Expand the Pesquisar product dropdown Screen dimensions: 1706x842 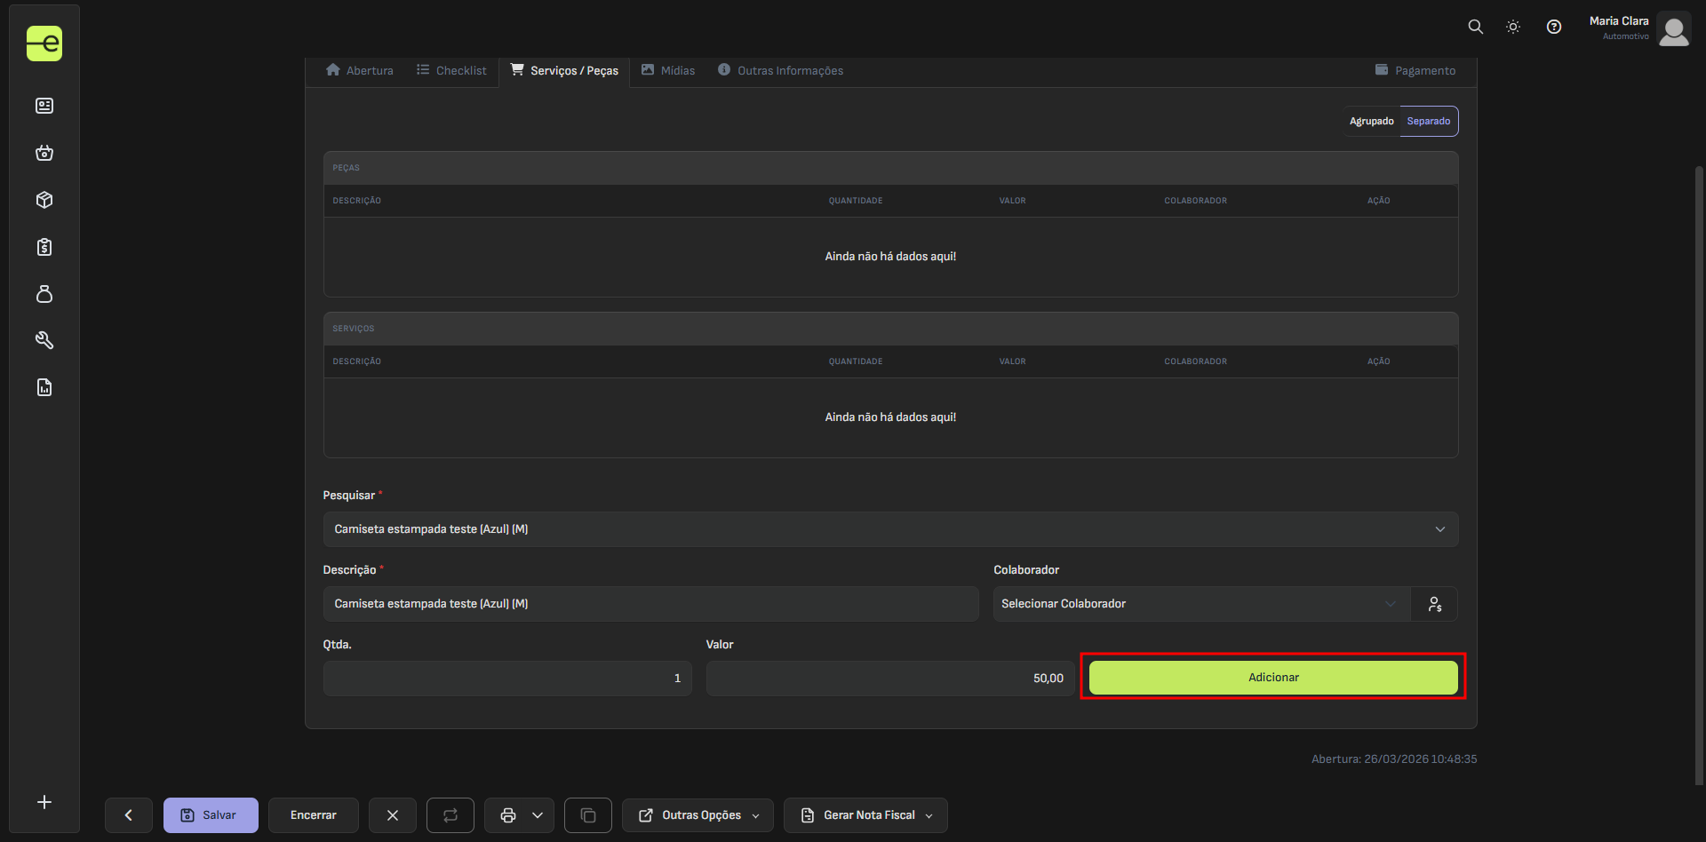889,529
